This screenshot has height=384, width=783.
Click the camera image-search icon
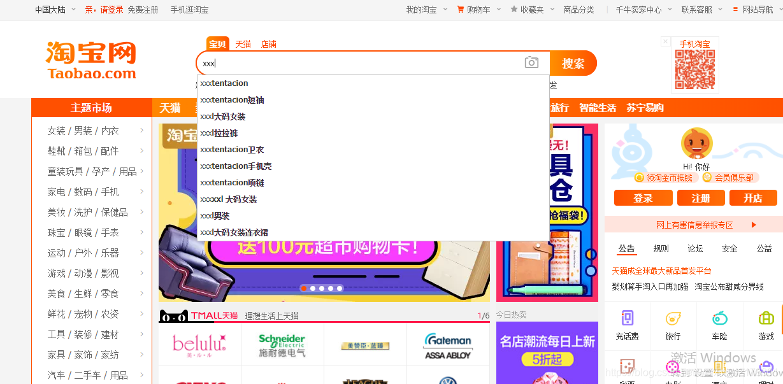[531, 62]
